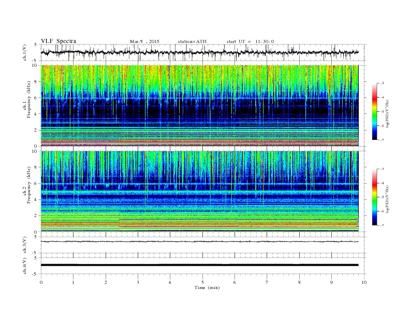
Task: Click the "ch.3(V)" axis label
Action: click(25, 245)
